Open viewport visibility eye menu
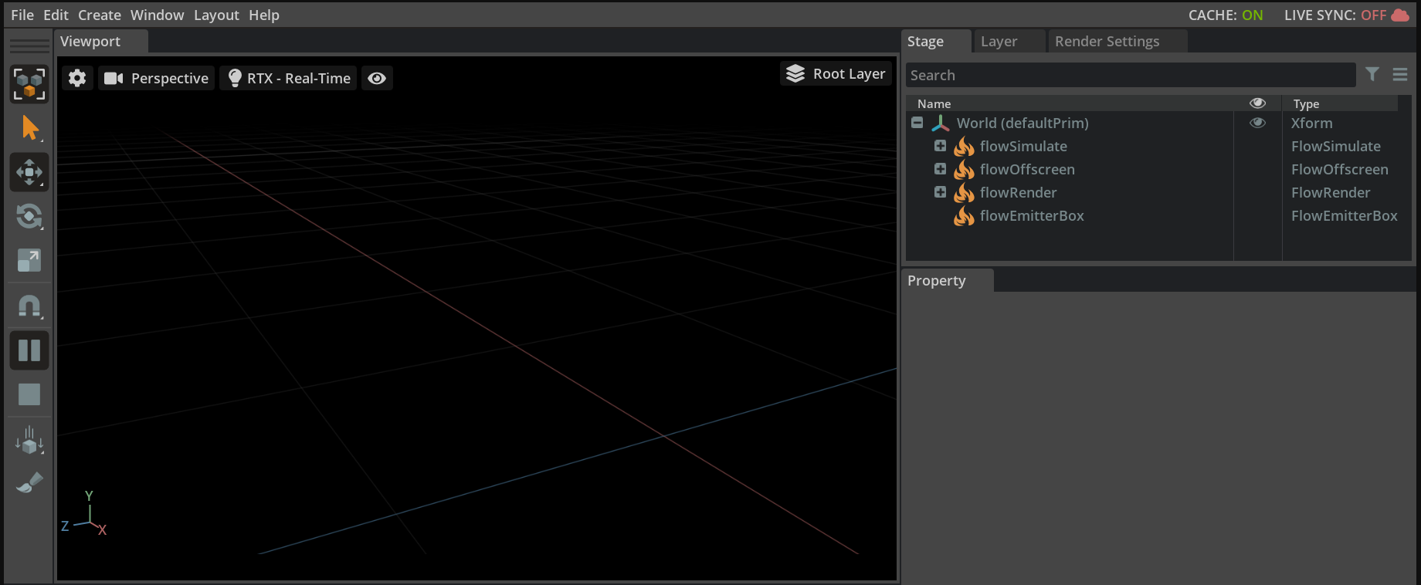This screenshot has height=585, width=1421. [377, 78]
